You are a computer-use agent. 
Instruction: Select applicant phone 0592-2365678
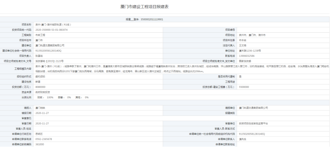coord(44,139)
